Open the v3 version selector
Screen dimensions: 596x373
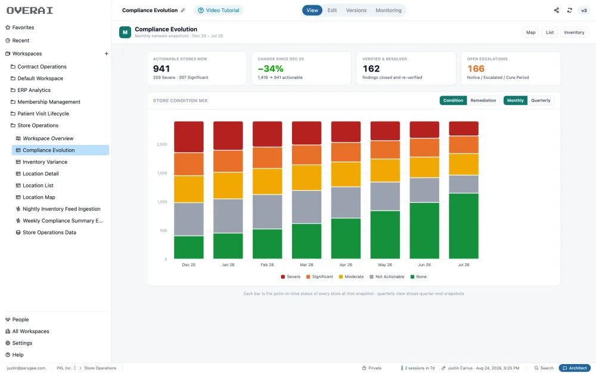point(584,10)
